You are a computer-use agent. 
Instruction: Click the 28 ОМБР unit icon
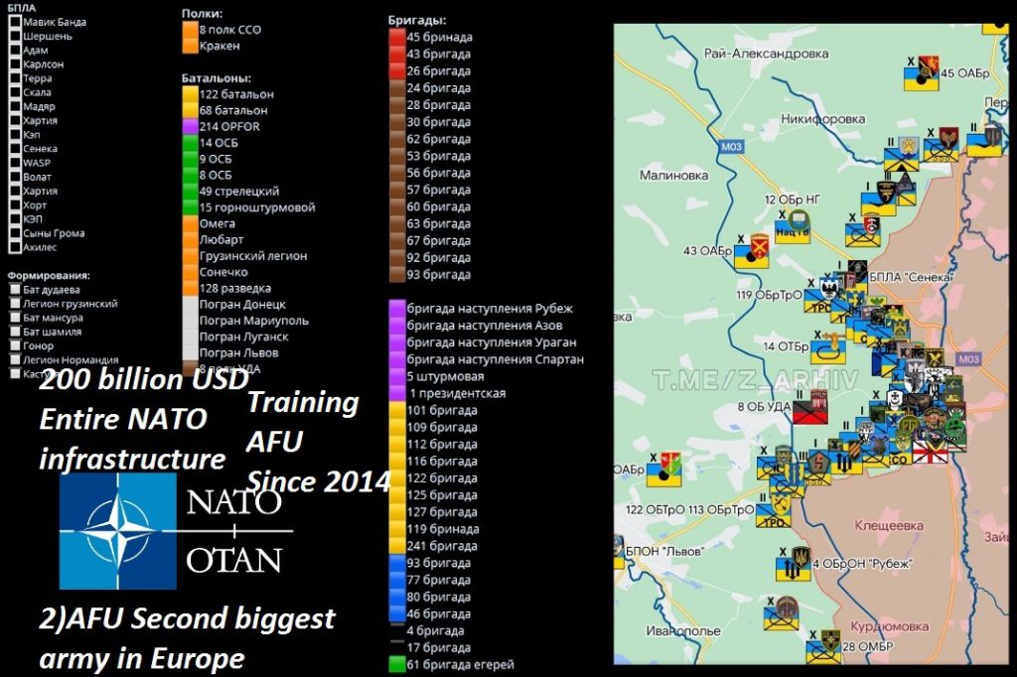[823, 646]
